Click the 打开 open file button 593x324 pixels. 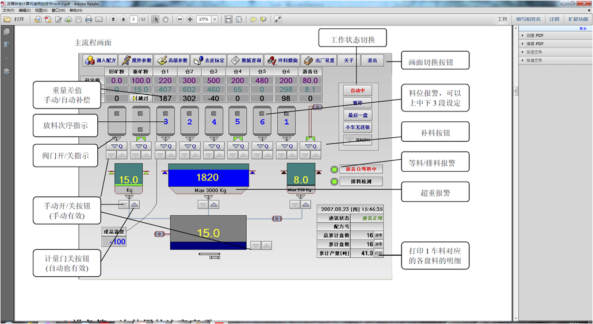click(14, 19)
